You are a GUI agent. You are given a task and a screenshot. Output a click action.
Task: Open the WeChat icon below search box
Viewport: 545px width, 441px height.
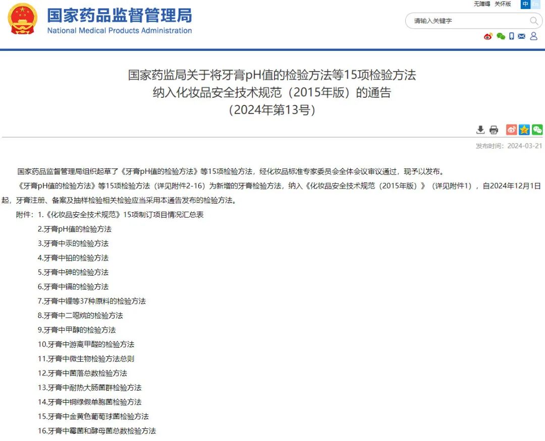pyautogui.click(x=501, y=36)
